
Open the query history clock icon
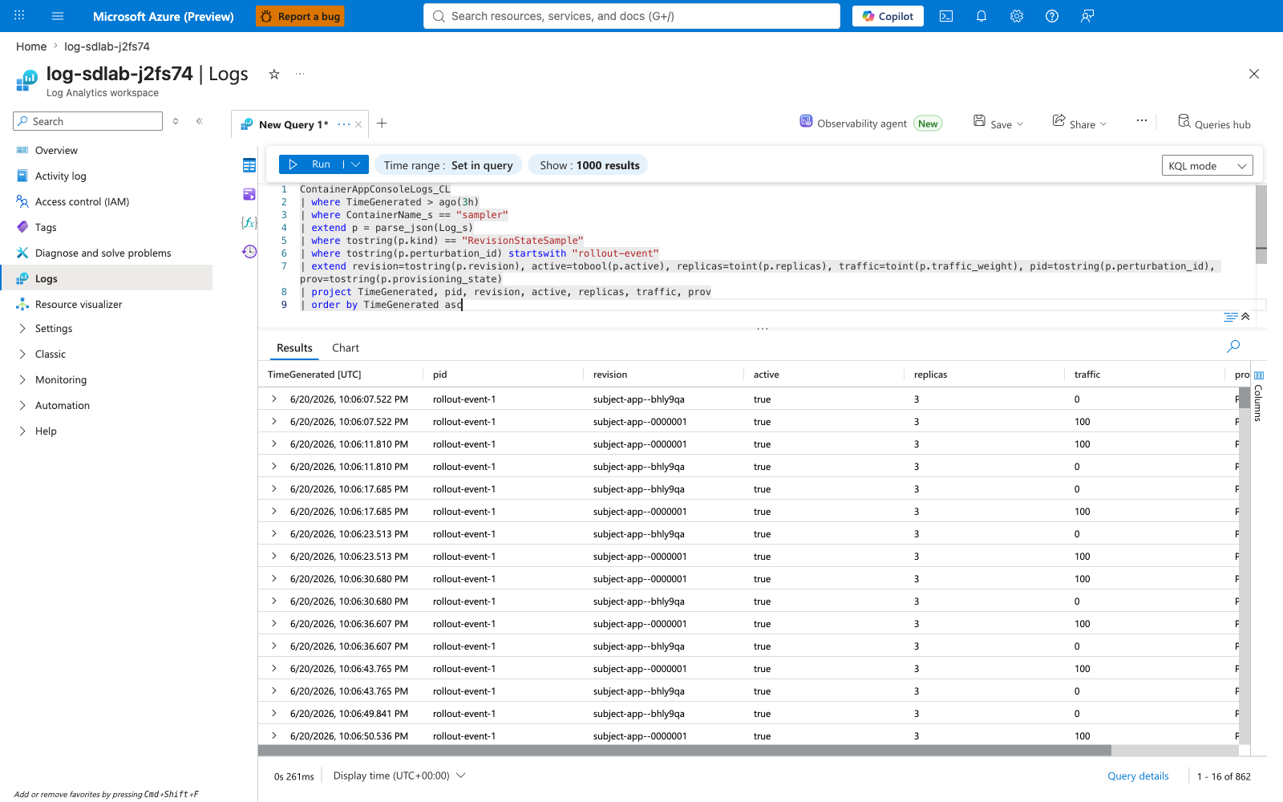(249, 251)
